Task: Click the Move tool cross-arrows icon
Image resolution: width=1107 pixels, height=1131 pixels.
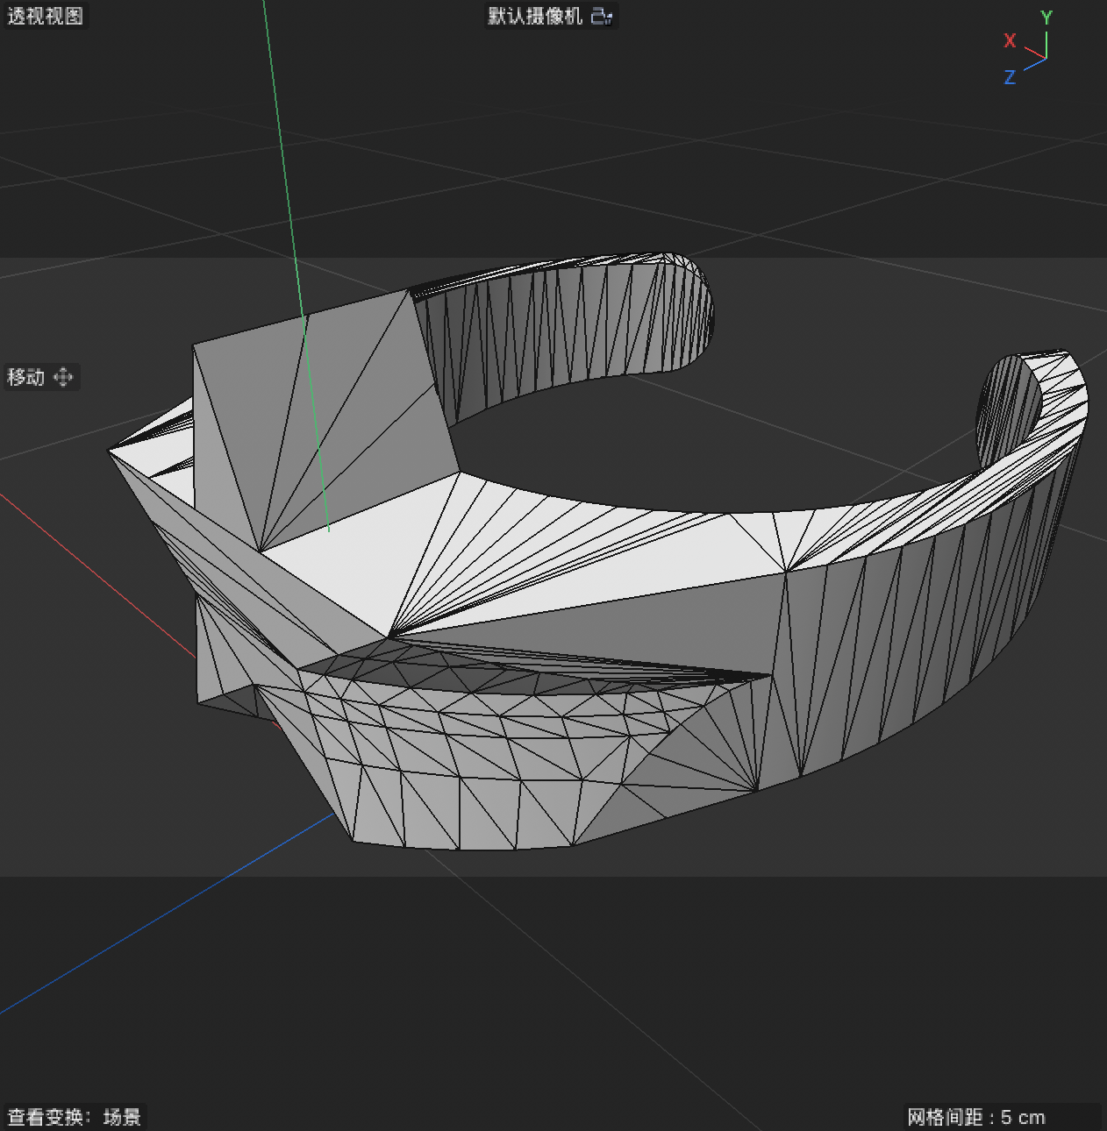Action: 62,377
